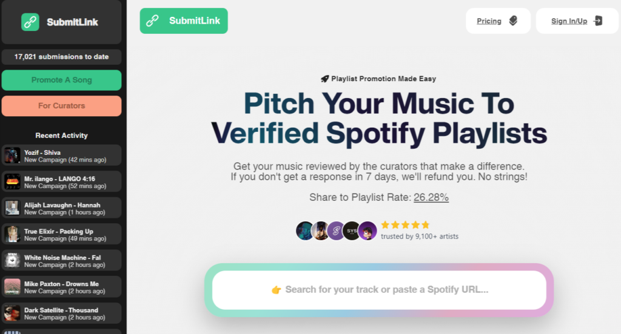This screenshot has width=621, height=334.
Task: Click the Pricing tag icon
Action: (x=513, y=21)
